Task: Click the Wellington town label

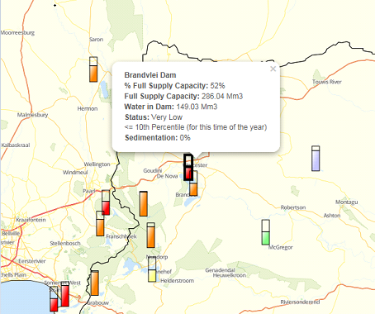Action: (97, 164)
